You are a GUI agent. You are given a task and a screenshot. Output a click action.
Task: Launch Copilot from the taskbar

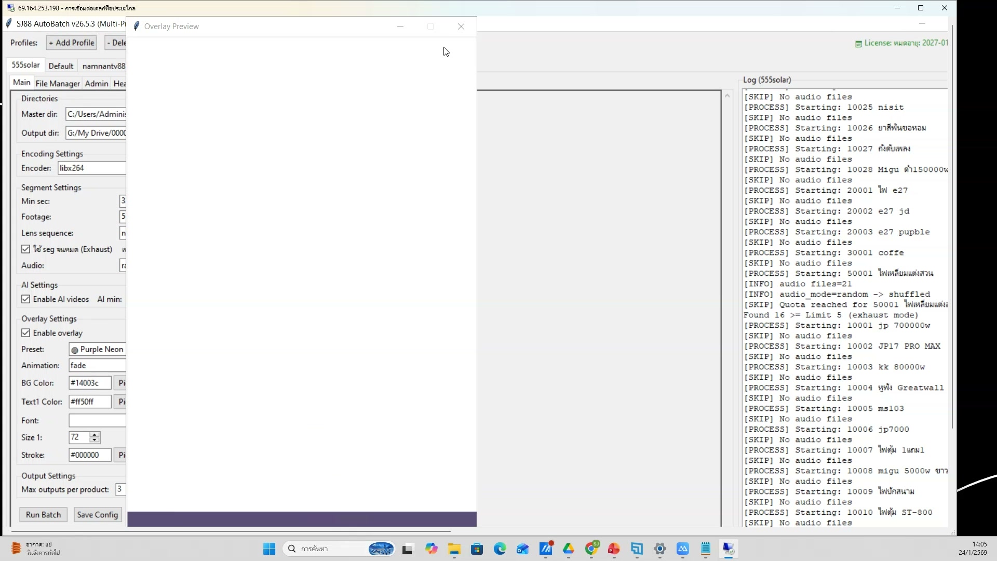(x=432, y=549)
